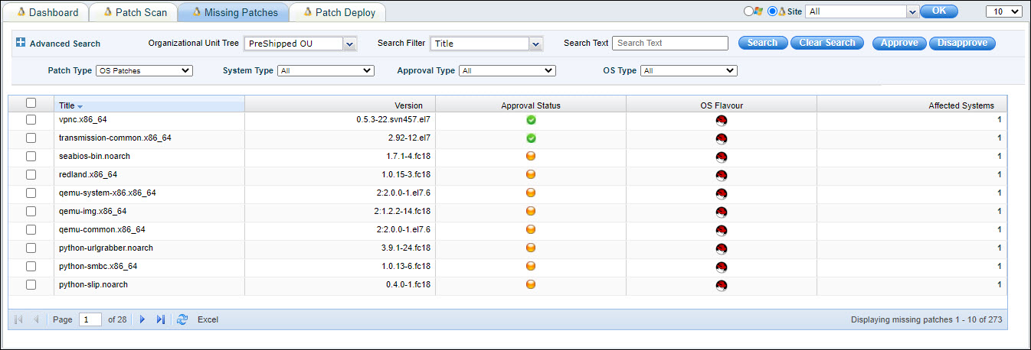Open the page size dropdown showing 10
Image resolution: width=1031 pixels, height=350 pixels.
(x=1003, y=11)
